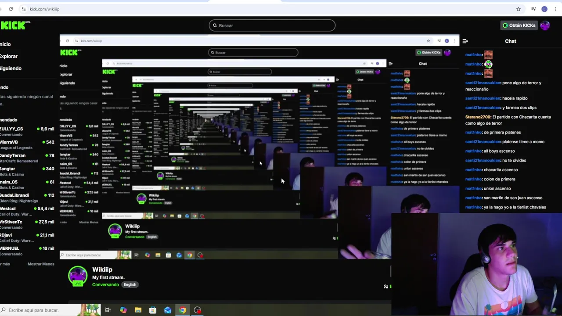Open Outlook mail icon on bottom taskbar
This screenshot has width=562, height=316.
(x=168, y=310)
